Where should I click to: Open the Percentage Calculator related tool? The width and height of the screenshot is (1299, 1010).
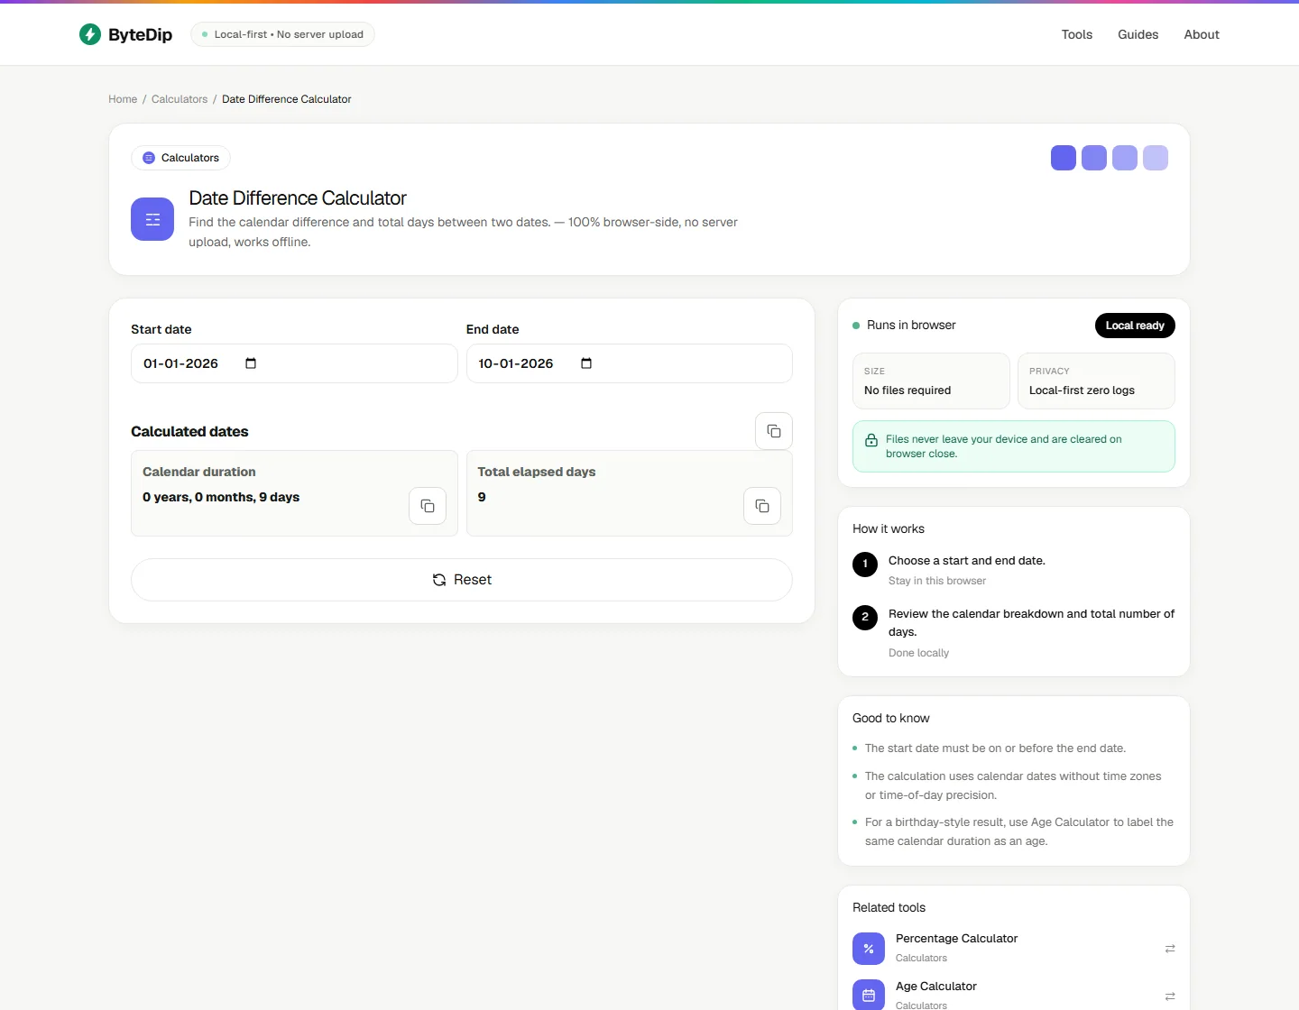click(1014, 949)
